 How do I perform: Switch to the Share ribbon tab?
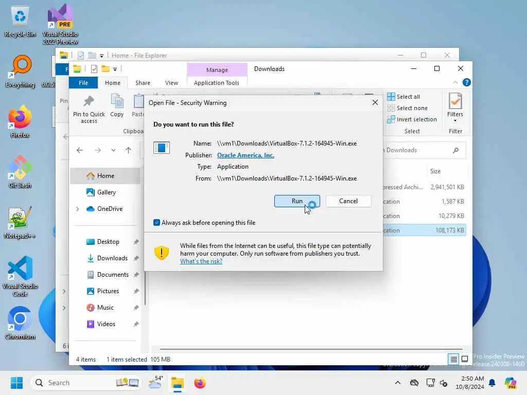click(x=143, y=83)
